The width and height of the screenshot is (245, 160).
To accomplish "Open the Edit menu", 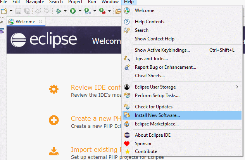I will coord(16,2).
